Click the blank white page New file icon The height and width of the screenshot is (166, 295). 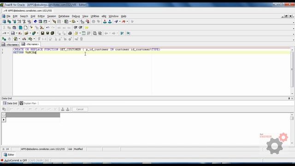pyautogui.click(x=26, y=28)
